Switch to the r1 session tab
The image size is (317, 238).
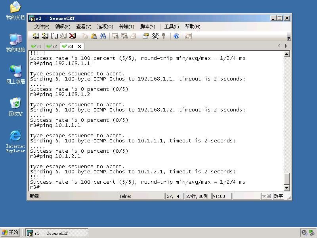point(36,46)
